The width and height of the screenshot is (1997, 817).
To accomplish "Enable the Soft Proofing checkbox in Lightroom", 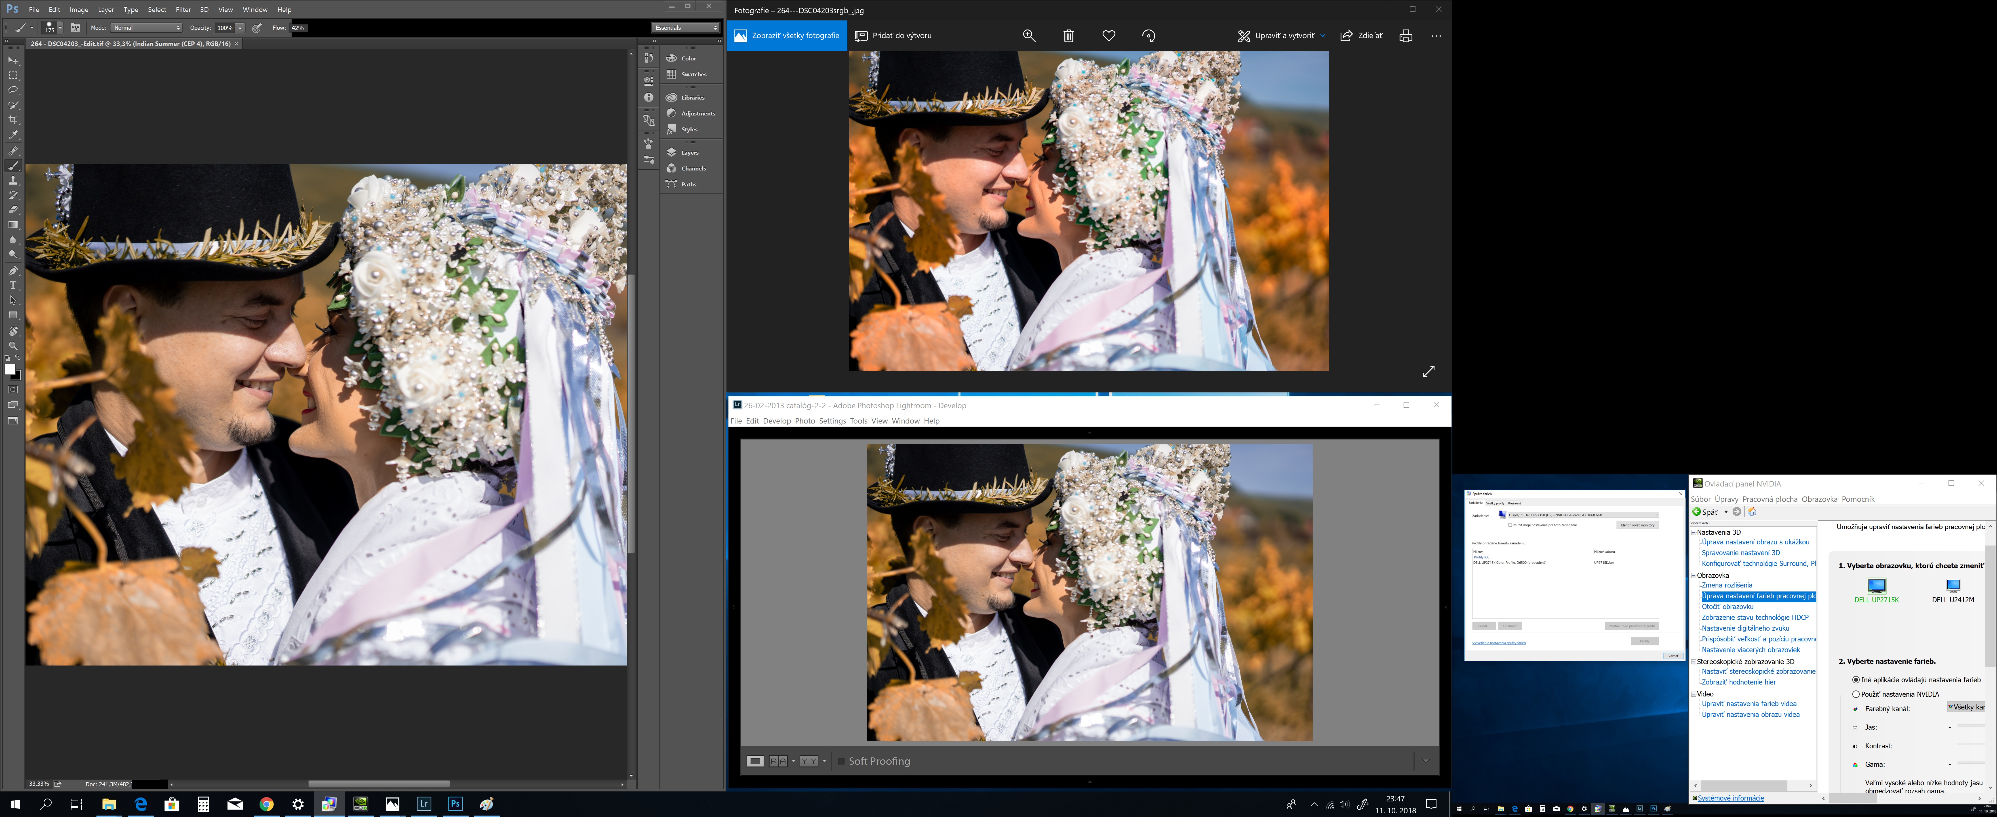I will [841, 761].
